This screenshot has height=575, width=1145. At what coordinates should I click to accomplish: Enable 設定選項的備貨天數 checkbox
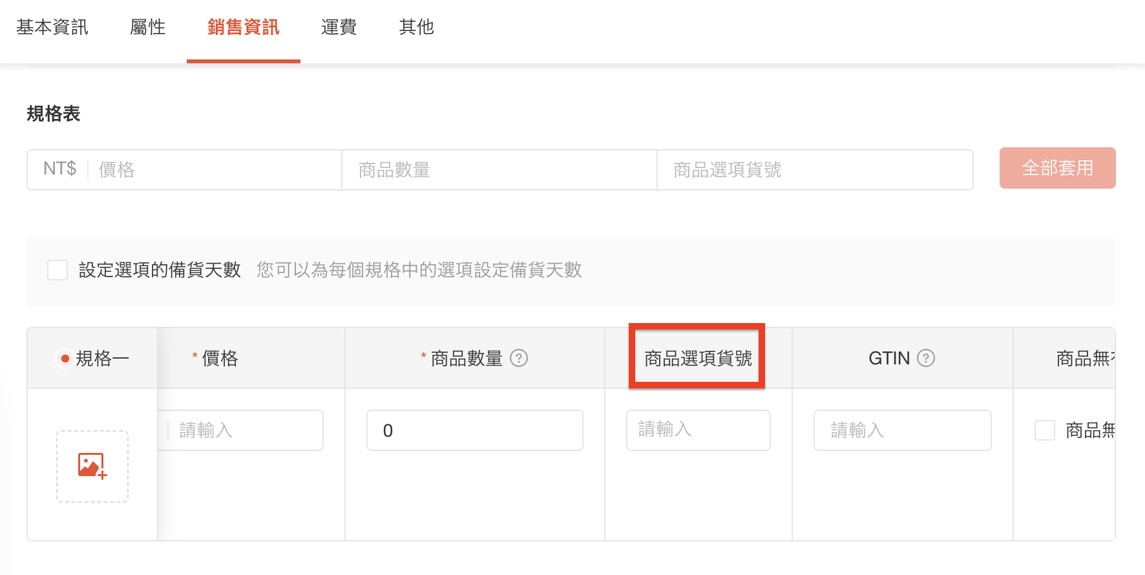coord(58,270)
